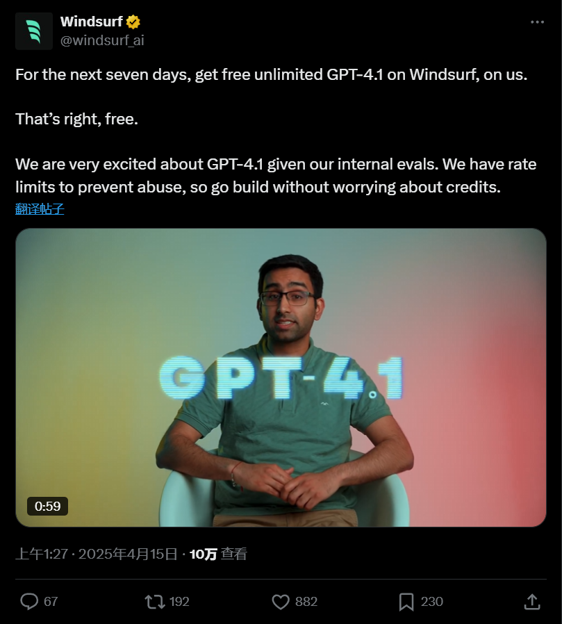Click the share upload arrow icon
Screen dimensions: 562x624
531,601
